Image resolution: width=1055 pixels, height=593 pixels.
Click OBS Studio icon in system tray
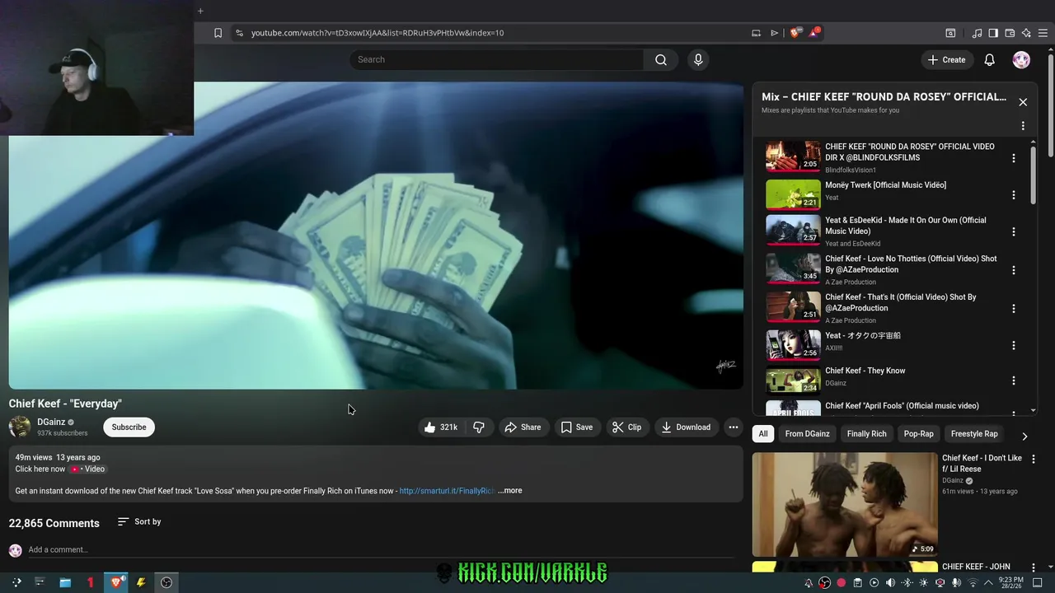click(x=824, y=583)
